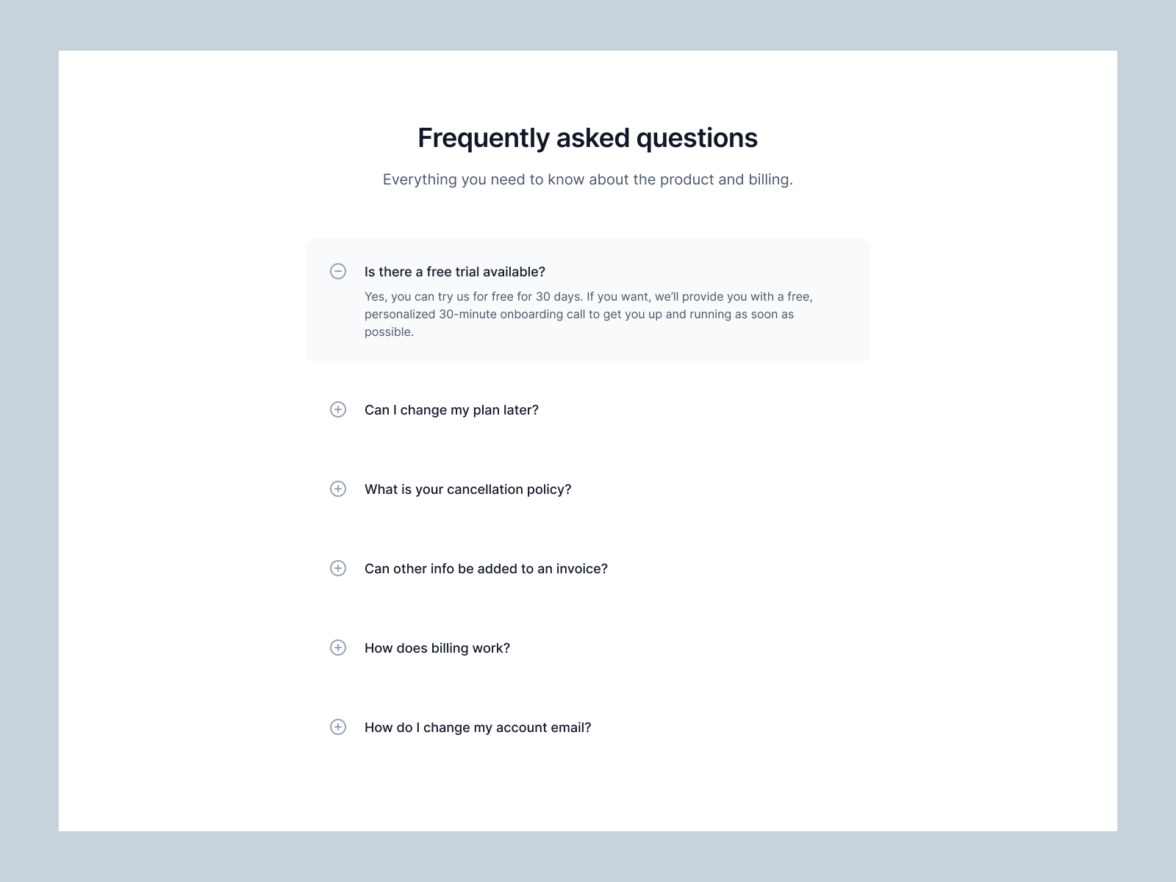The height and width of the screenshot is (882, 1176).
Task: Expand the How do I change my account email entry
Action: click(478, 727)
